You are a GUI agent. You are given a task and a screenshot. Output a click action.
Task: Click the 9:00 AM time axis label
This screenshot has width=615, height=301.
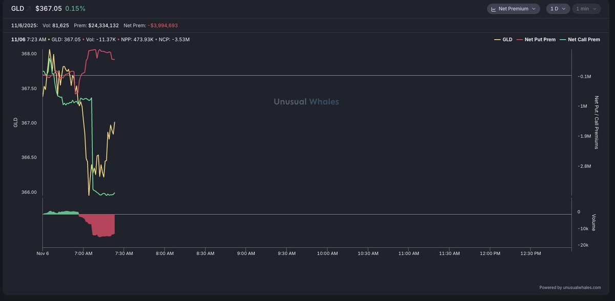tap(246, 253)
